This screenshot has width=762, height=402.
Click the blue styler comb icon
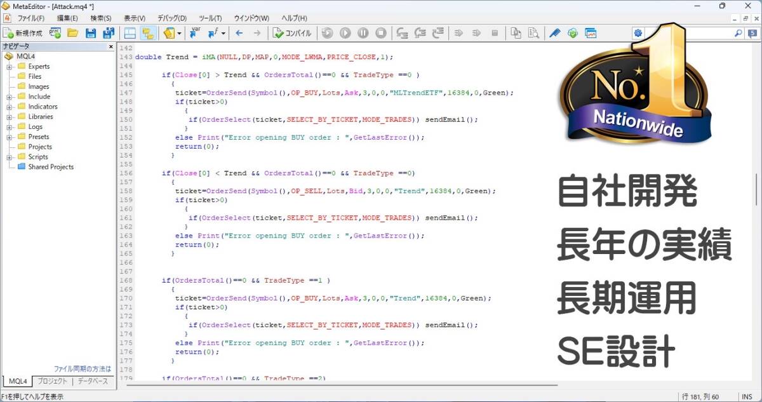pos(555,33)
